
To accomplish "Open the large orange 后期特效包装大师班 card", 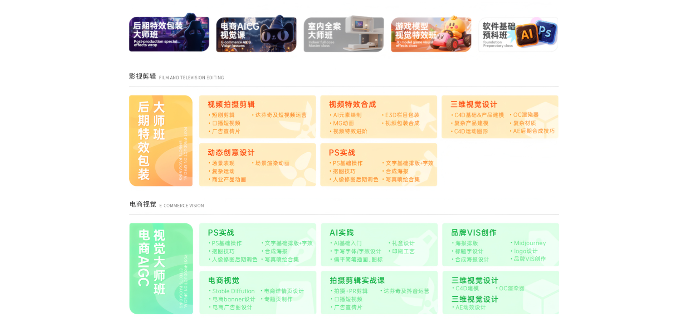I will pos(161,141).
